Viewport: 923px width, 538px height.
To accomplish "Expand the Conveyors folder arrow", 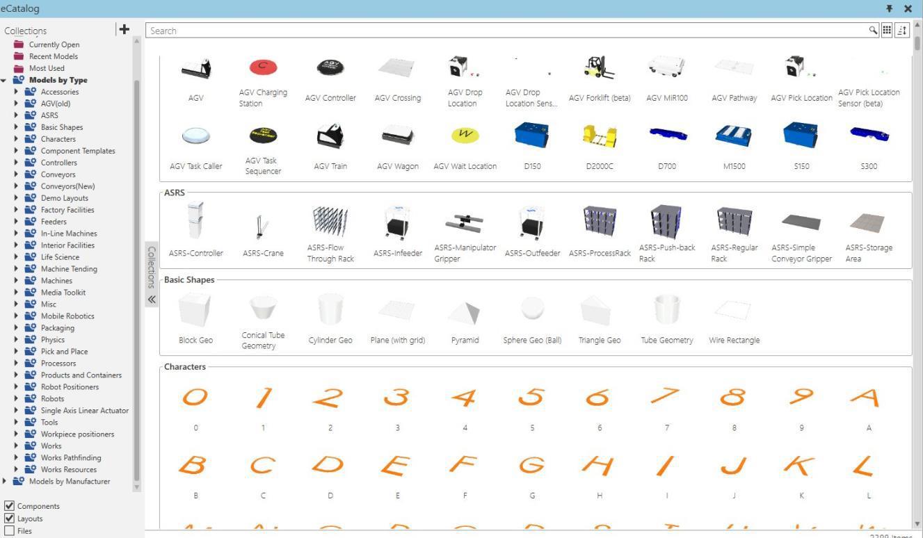I will (16, 174).
